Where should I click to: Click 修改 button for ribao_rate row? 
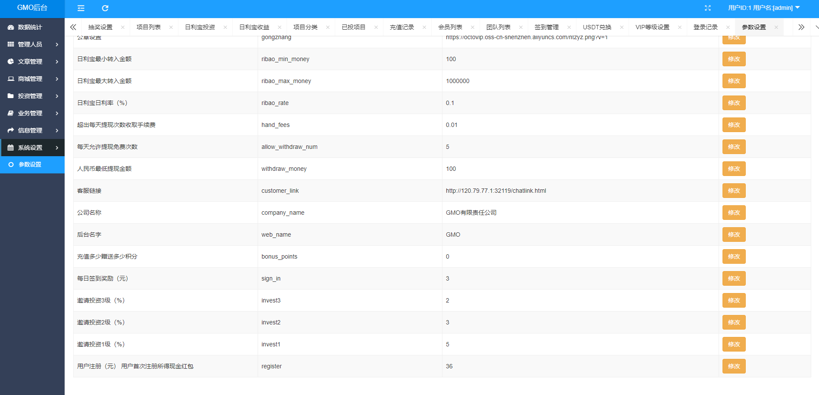[734, 103]
